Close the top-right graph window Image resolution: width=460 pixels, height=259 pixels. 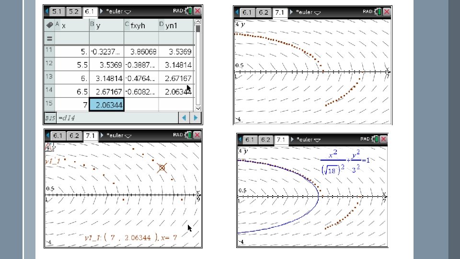(387, 12)
